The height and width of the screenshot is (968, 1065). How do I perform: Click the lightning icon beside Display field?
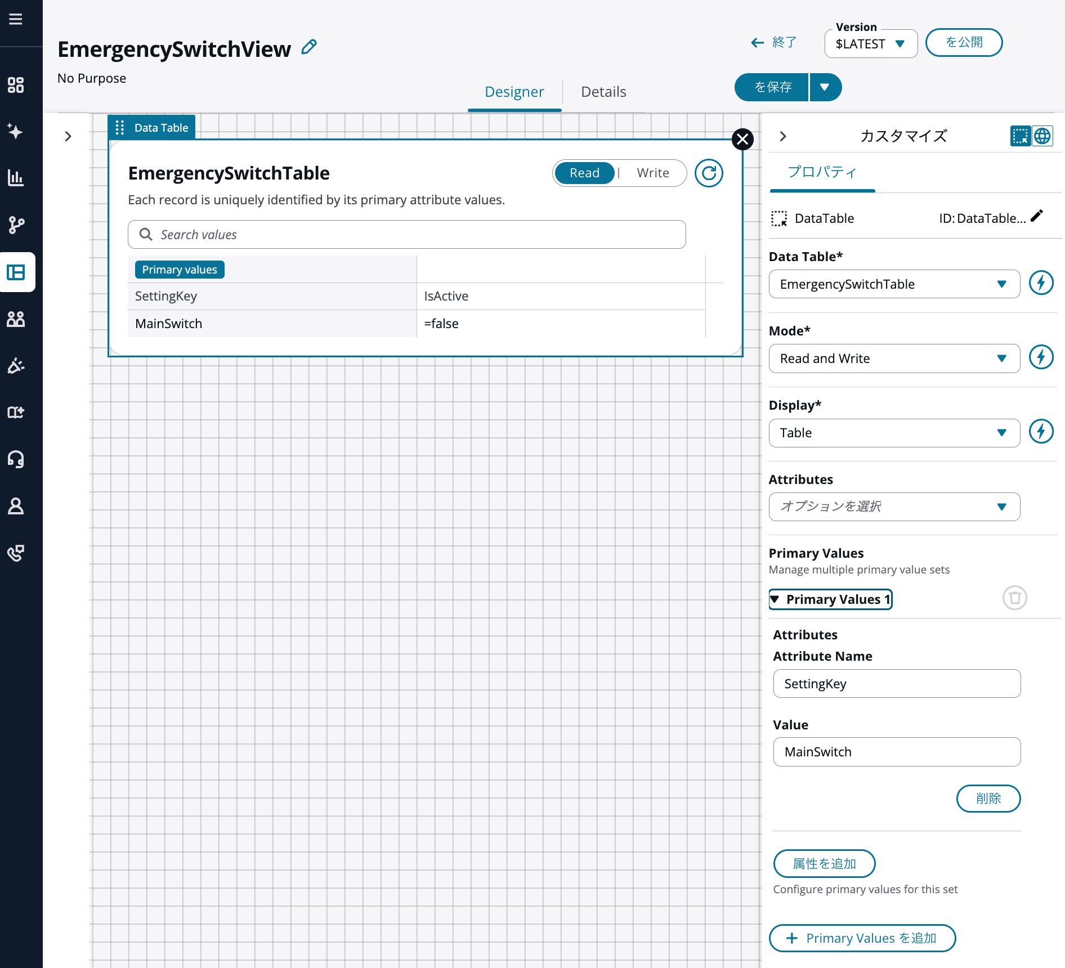tap(1041, 432)
